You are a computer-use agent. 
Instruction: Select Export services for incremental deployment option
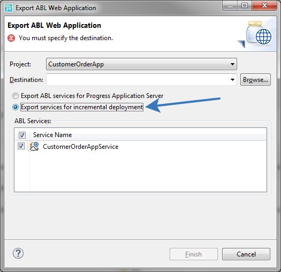pyautogui.click(x=78, y=107)
